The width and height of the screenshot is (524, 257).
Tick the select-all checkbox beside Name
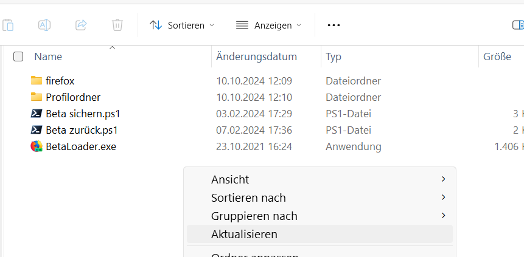coord(18,57)
